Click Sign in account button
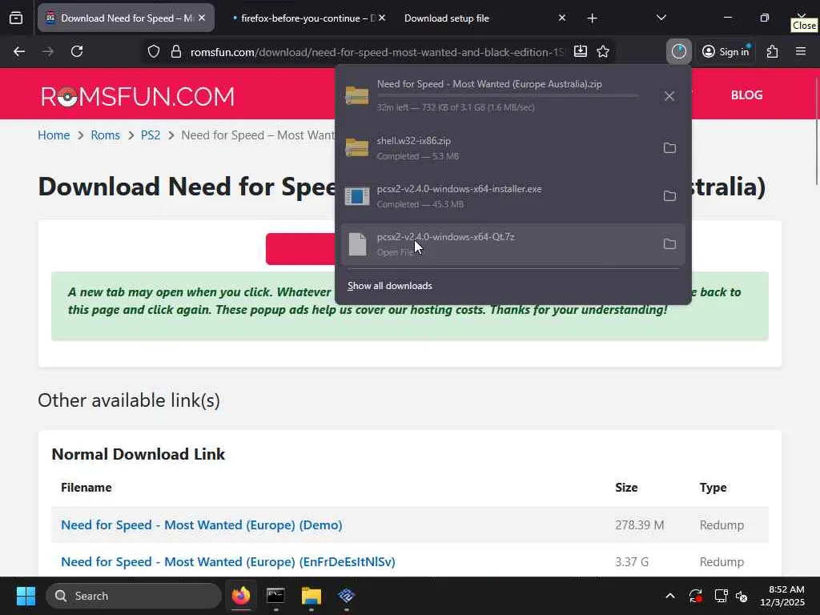The height and width of the screenshot is (615, 820). tap(726, 51)
